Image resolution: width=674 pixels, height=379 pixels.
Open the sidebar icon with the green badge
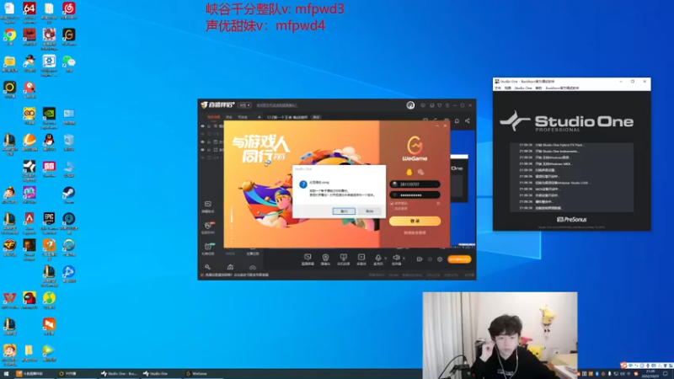click(208, 248)
